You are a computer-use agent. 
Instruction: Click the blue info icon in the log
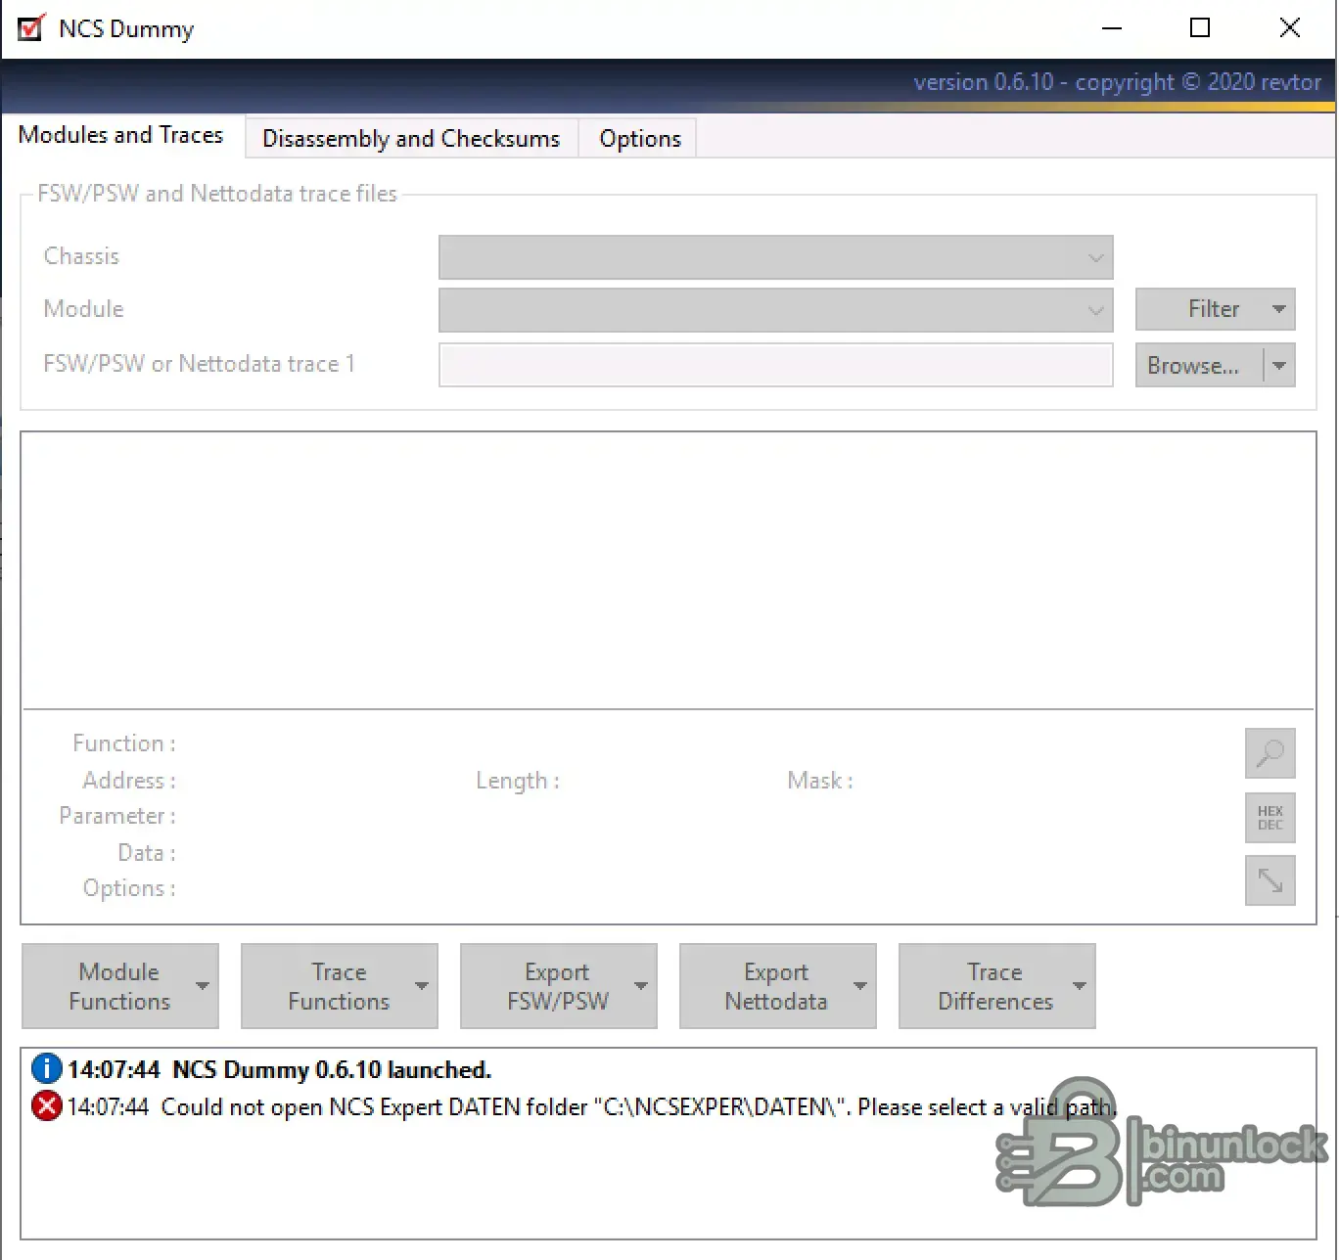point(46,1068)
